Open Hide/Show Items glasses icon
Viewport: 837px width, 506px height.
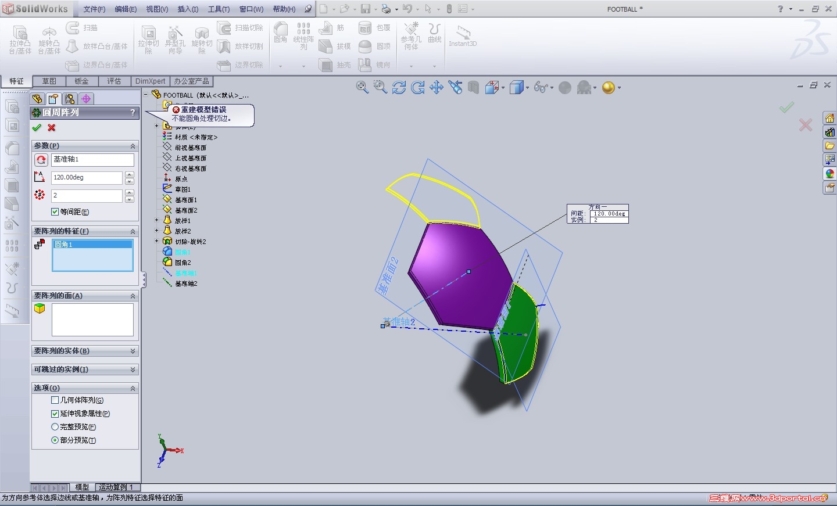(541, 87)
